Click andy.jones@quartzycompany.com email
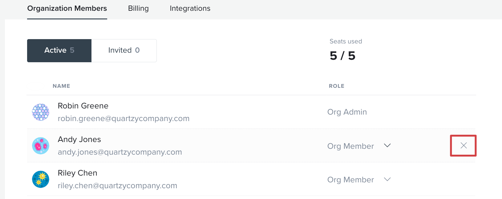This screenshot has width=502, height=199. [120, 152]
